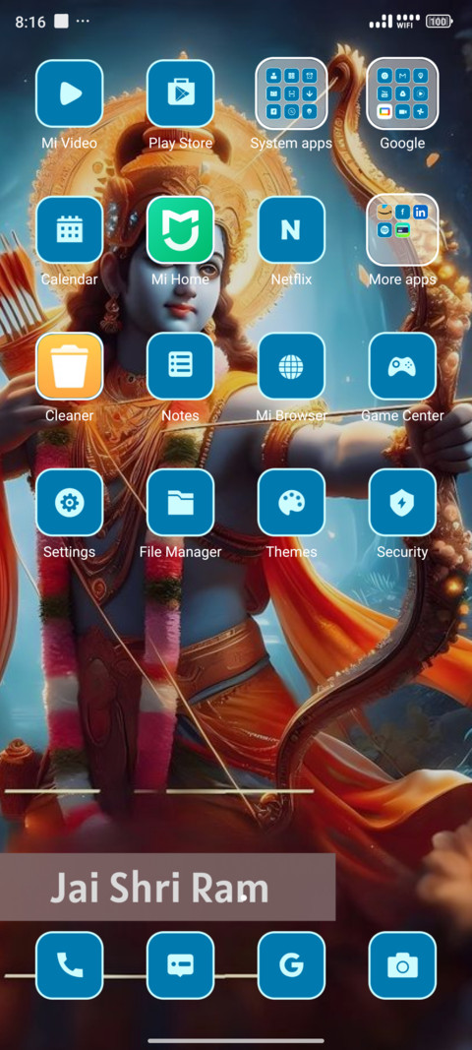Open the System apps folder

tap(291, 93)
